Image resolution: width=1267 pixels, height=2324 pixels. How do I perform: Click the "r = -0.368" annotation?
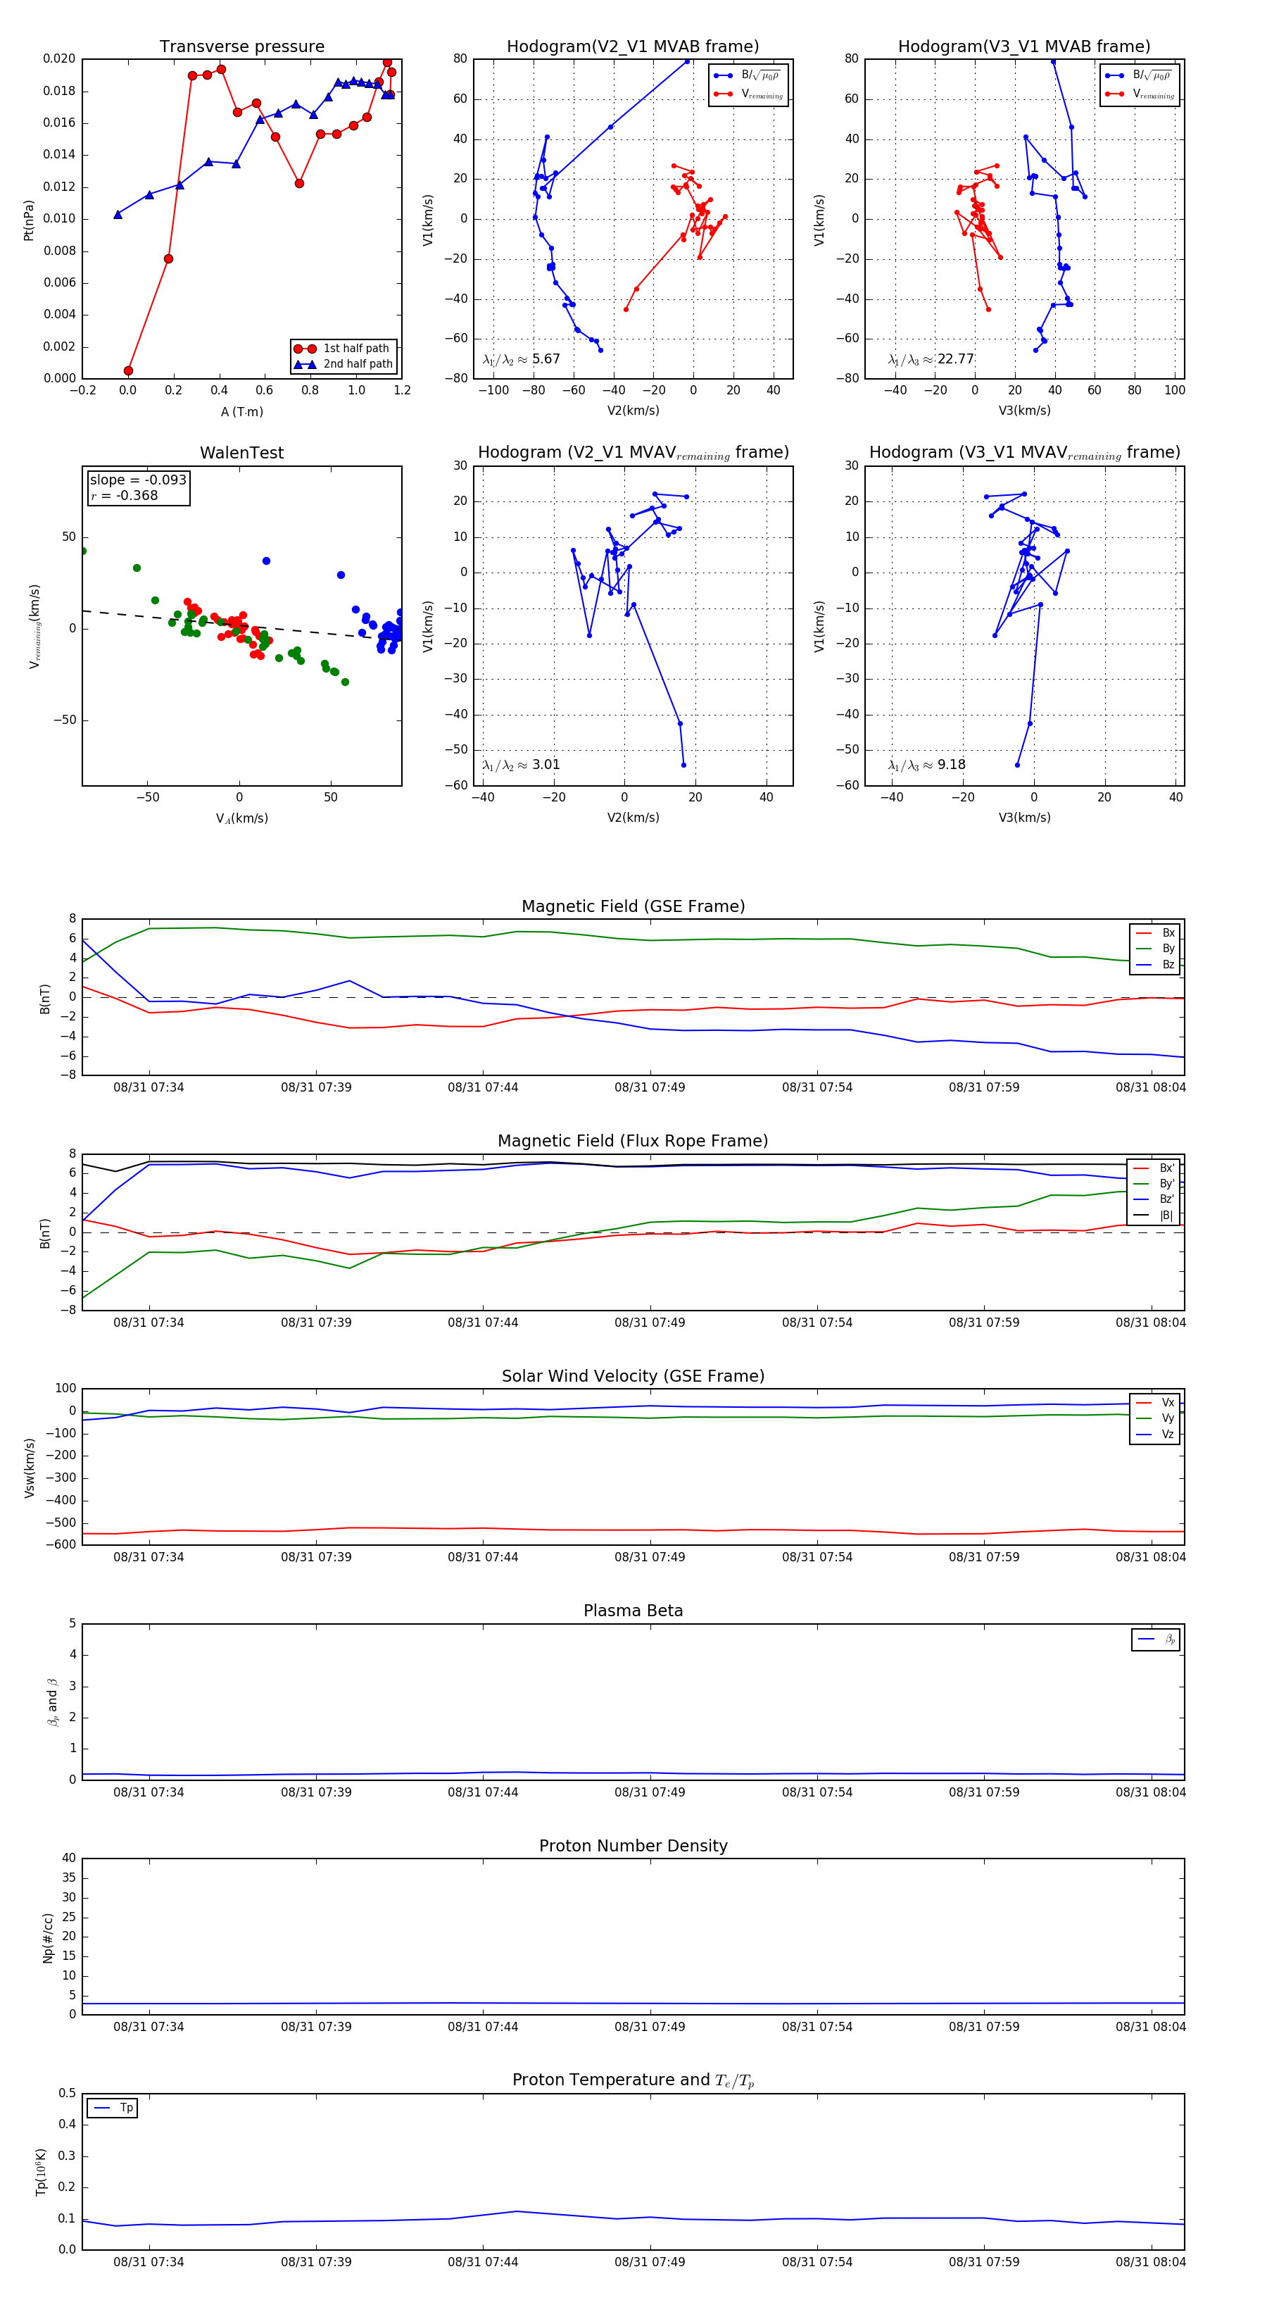[125, 495]
